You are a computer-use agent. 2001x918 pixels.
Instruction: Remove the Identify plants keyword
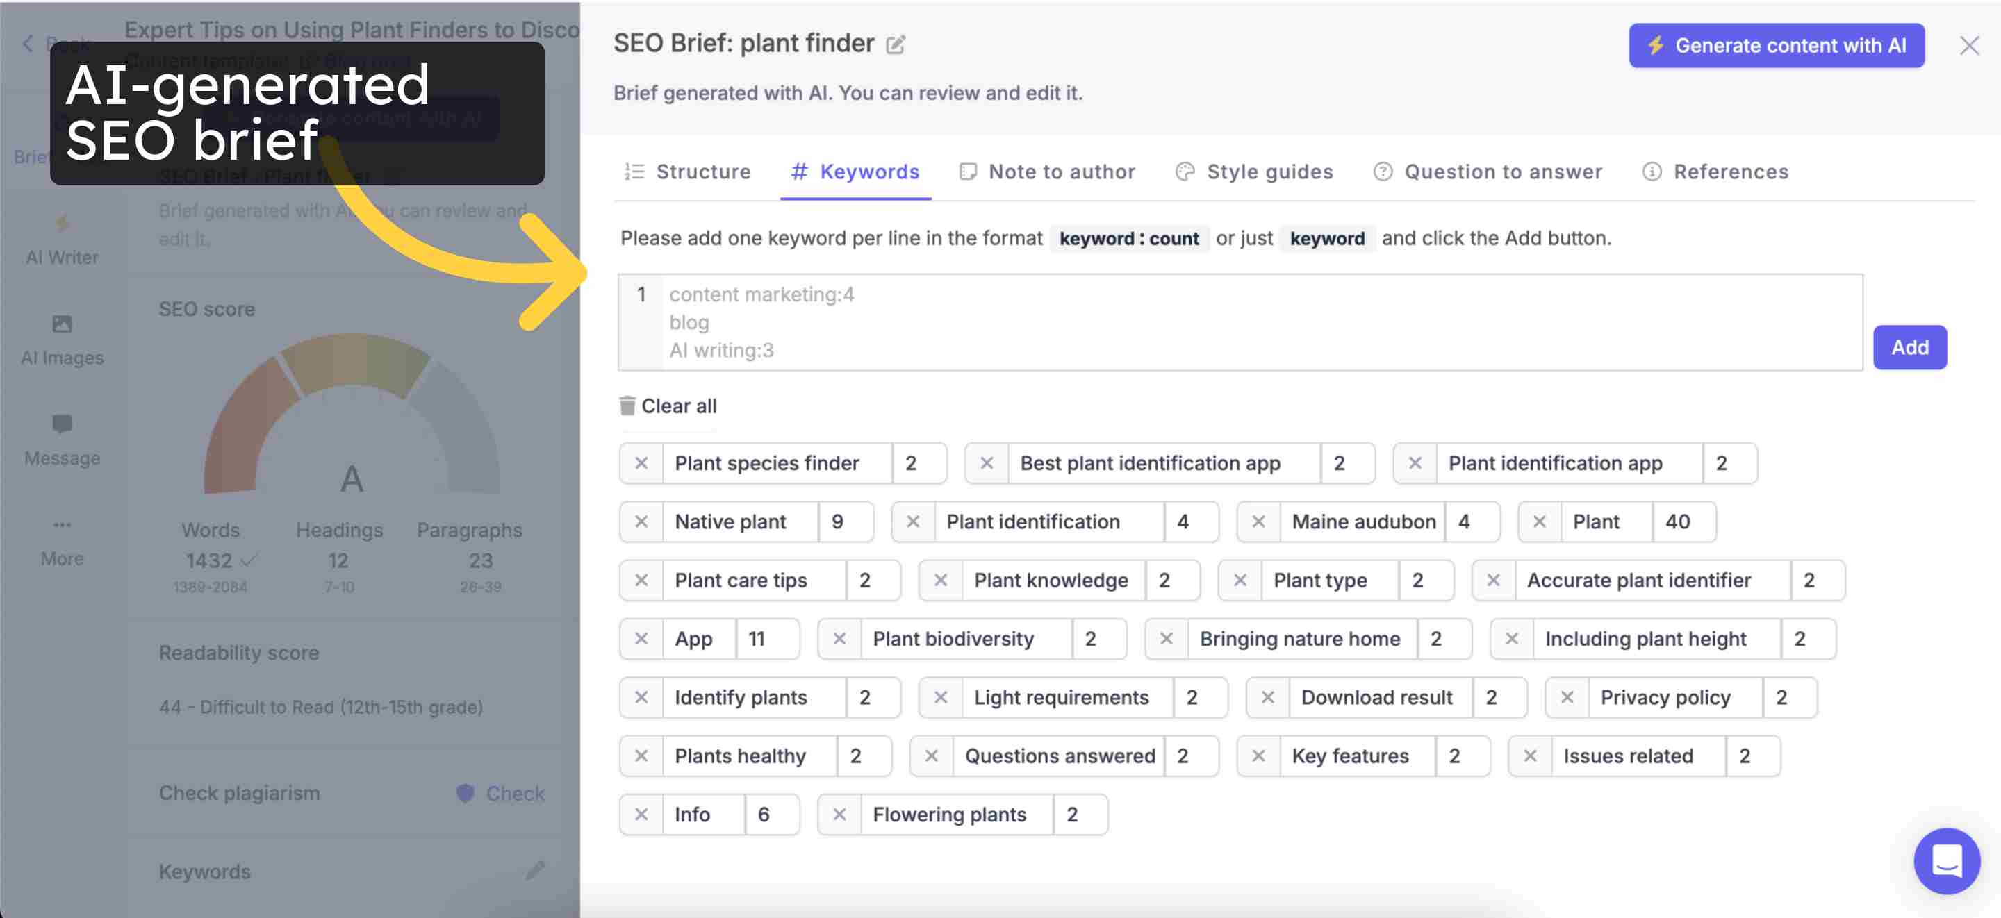pyautogui.click(x=641, y=698)
